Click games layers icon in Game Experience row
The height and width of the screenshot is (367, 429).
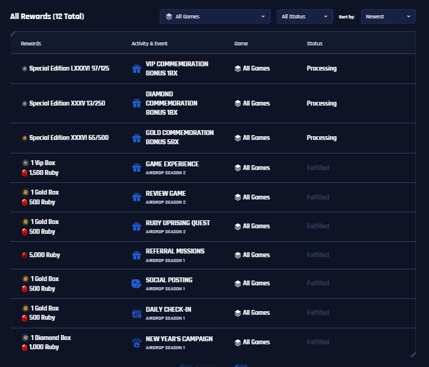238,168
